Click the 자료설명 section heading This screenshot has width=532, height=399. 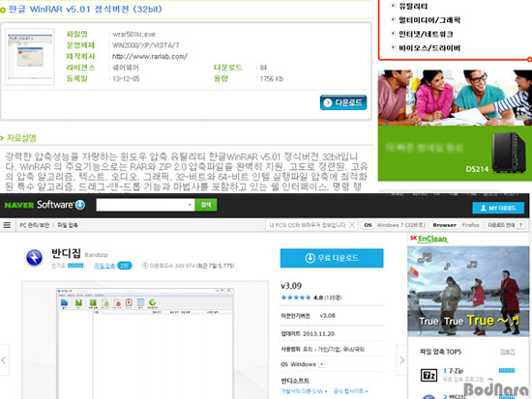tap(21, 138)
